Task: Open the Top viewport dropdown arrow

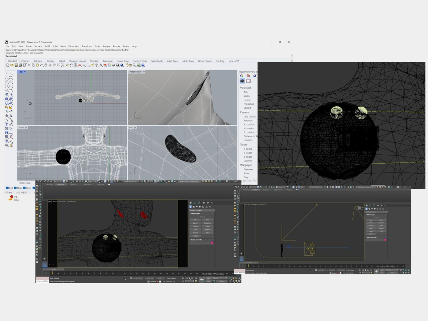Action: (x=25, y=72)
